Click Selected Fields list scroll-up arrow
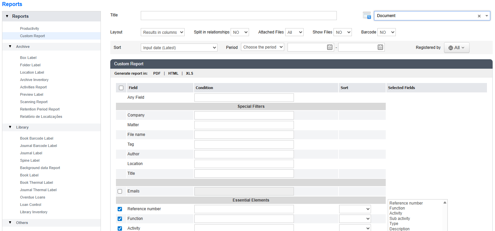The width and height of the screenshot is (495, 231). tap(445, 203)
